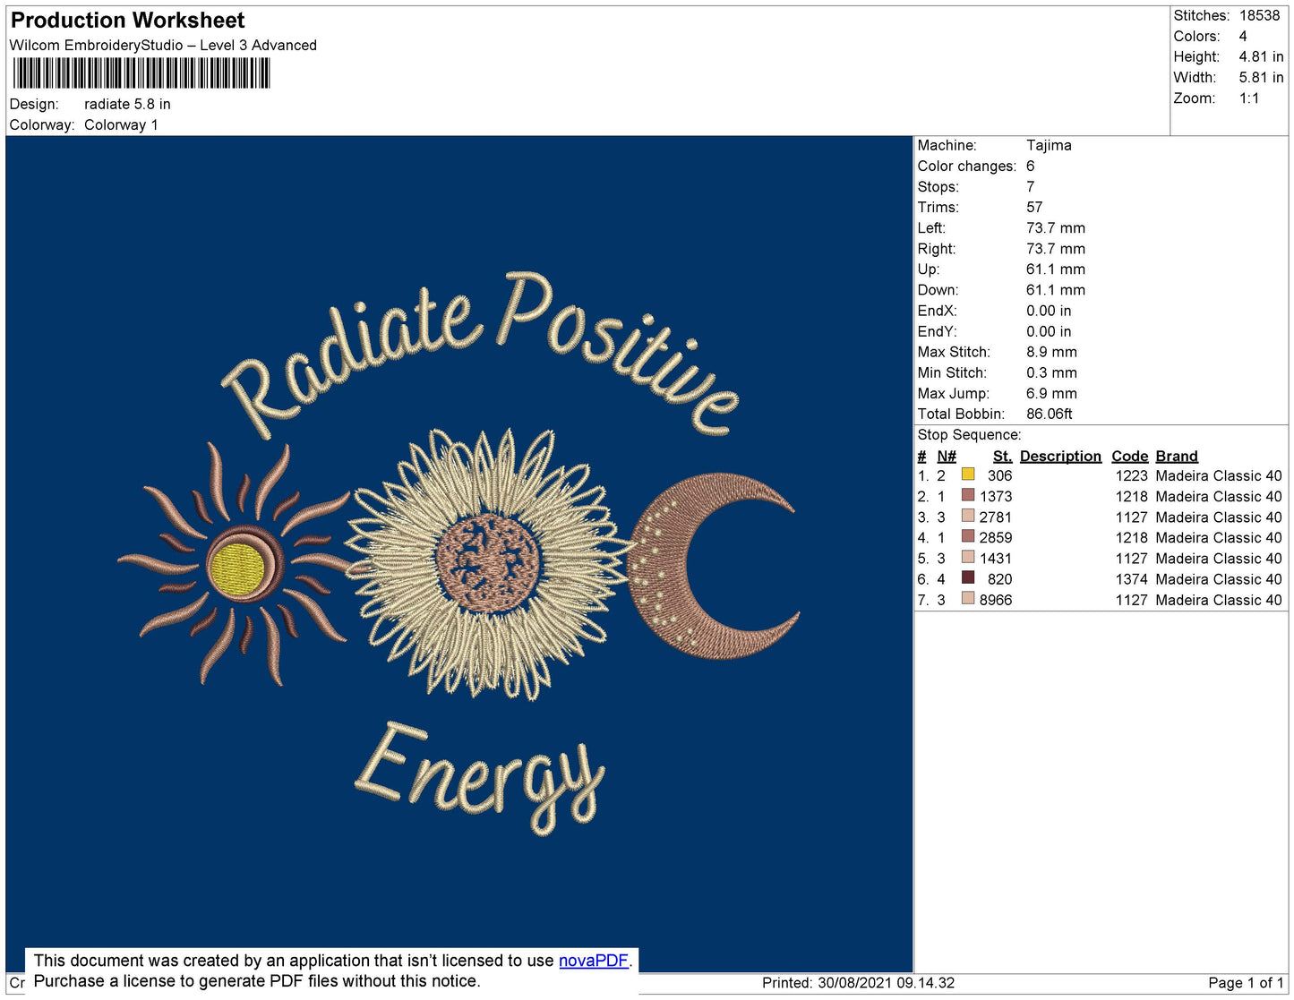
Task: Click the Right value 73.7 mm
Action: [x=1056, y=249]
